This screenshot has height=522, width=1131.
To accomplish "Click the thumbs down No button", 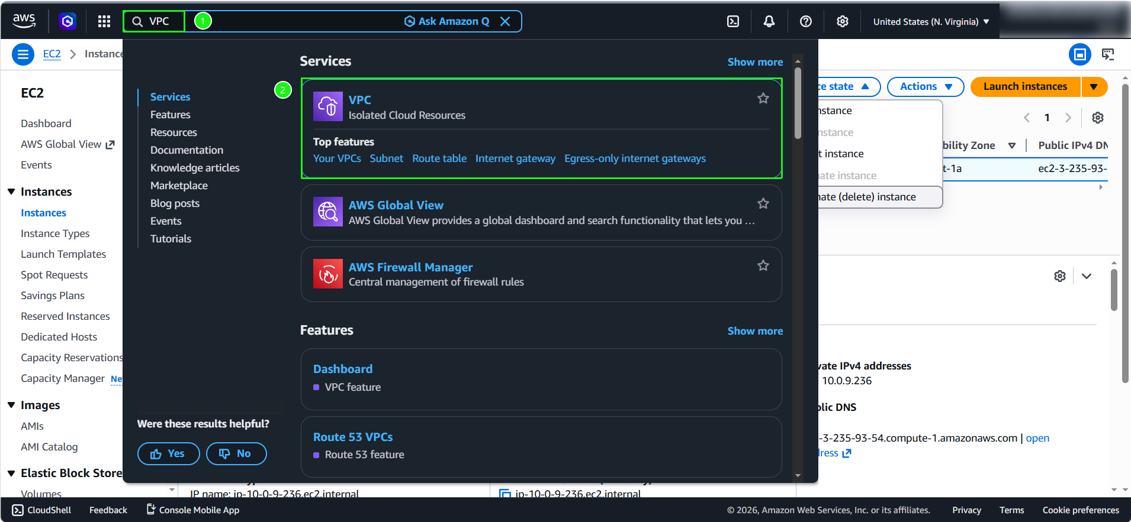I will [236, 453].
